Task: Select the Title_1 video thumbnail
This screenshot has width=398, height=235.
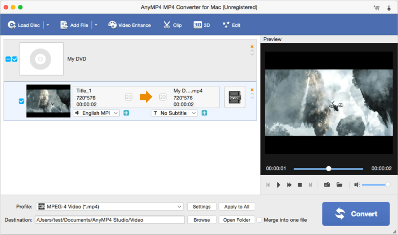Action: pos(48,101)
